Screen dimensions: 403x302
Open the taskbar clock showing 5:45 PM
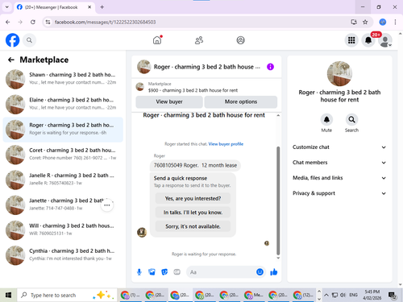point(372,295)
